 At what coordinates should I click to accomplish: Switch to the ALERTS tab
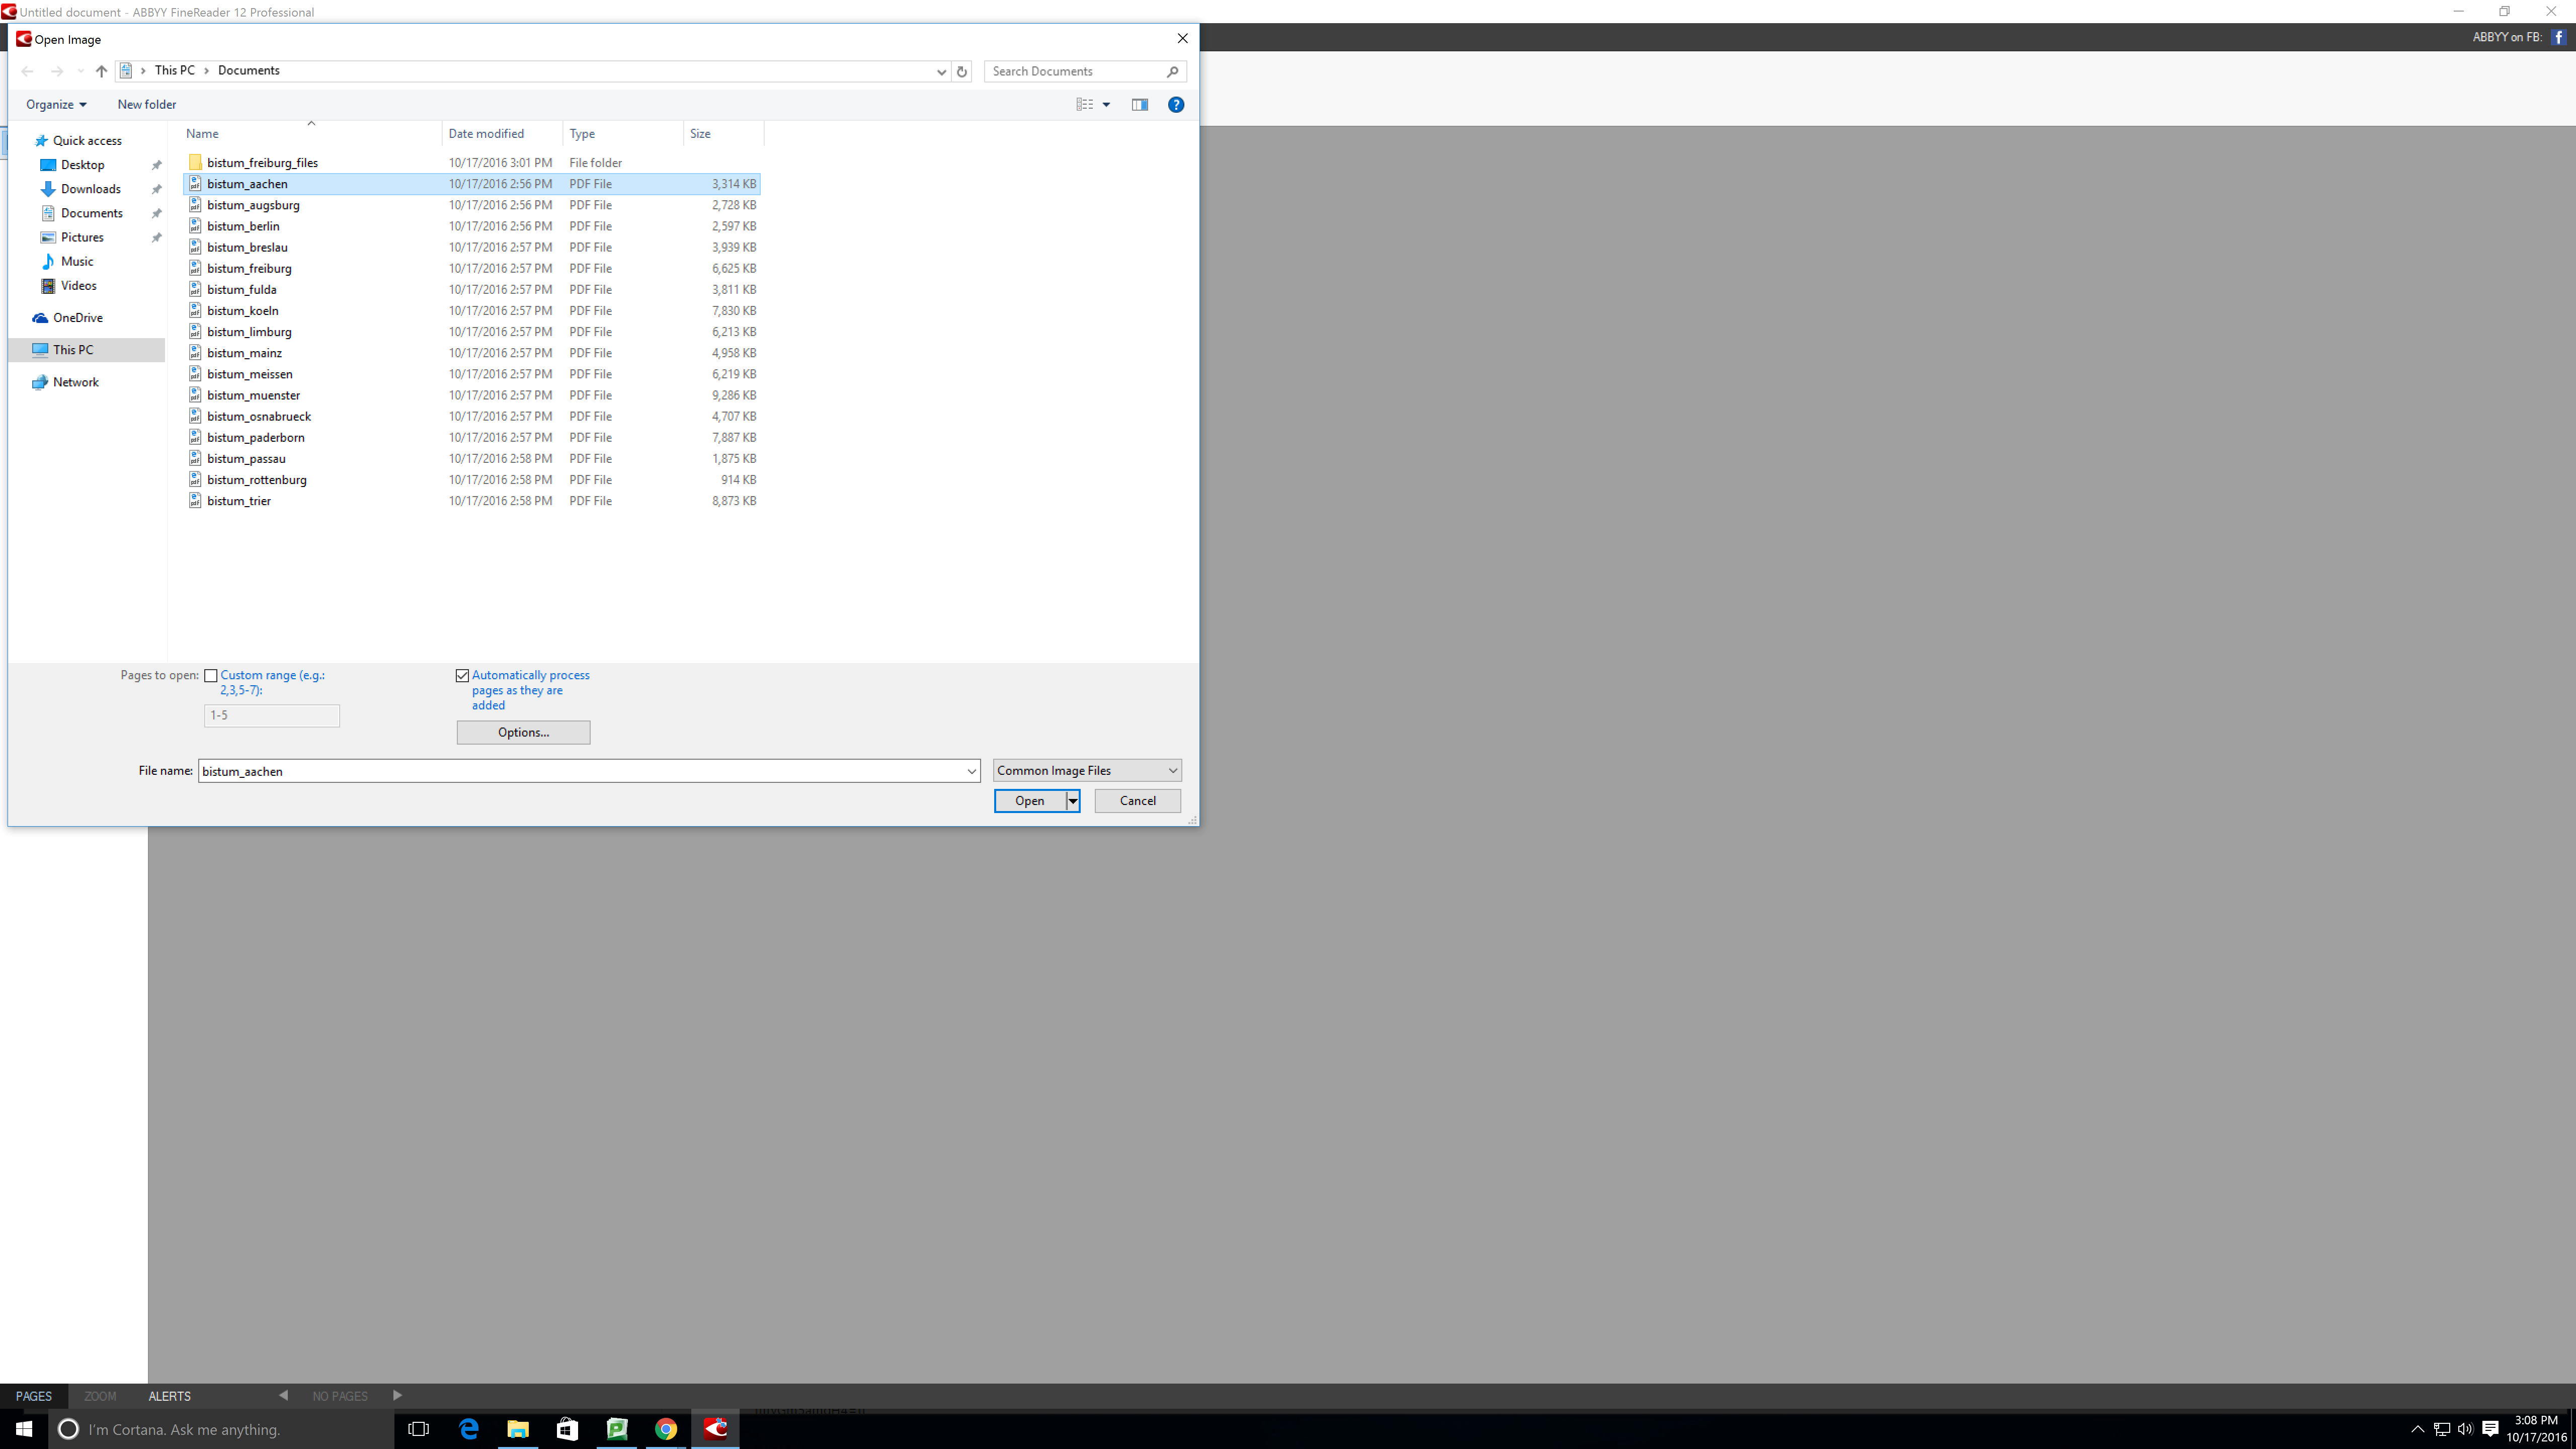point(169,1396)
